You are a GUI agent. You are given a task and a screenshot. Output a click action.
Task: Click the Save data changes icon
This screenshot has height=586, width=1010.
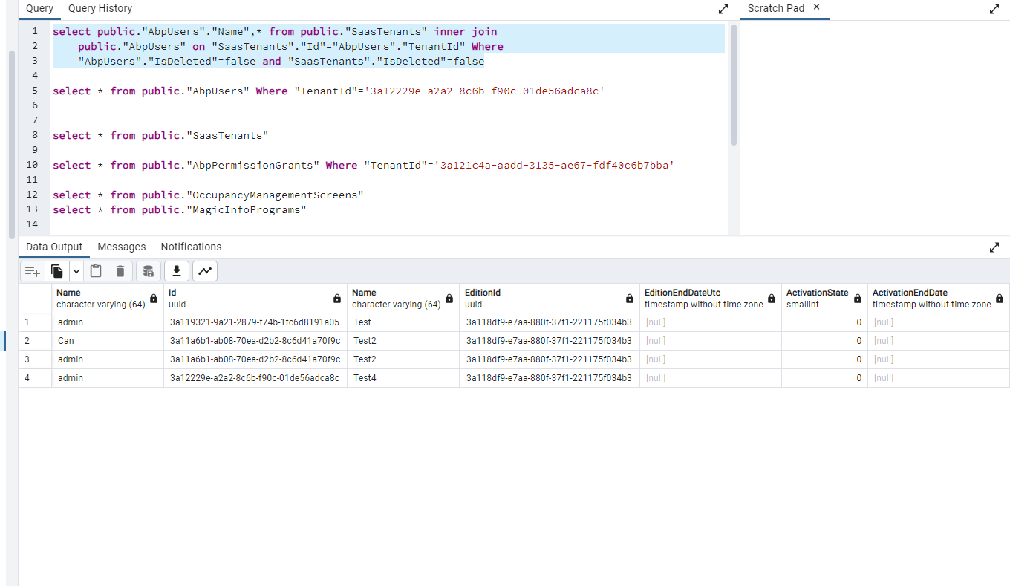click(x=149, y=271)
